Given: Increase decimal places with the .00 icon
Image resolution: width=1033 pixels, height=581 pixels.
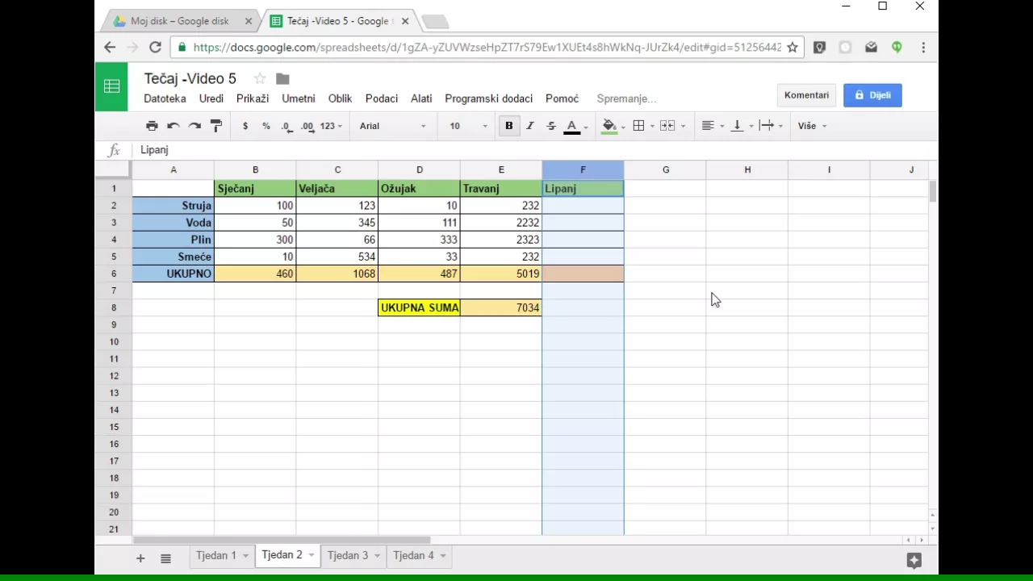Looking at the screenshot, I should 307,126.
